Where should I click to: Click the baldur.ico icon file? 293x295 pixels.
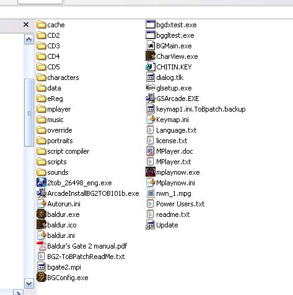pyautogui.click(x=42, y=225)
